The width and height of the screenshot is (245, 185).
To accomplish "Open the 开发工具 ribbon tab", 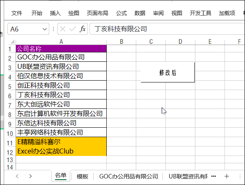I will point(200,13).
